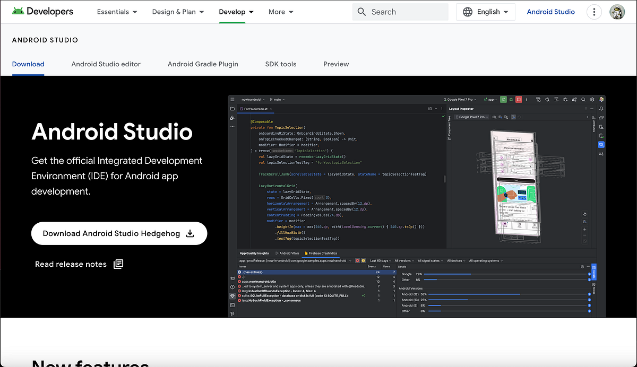Click the Android Developers logo

coord(43,12)
